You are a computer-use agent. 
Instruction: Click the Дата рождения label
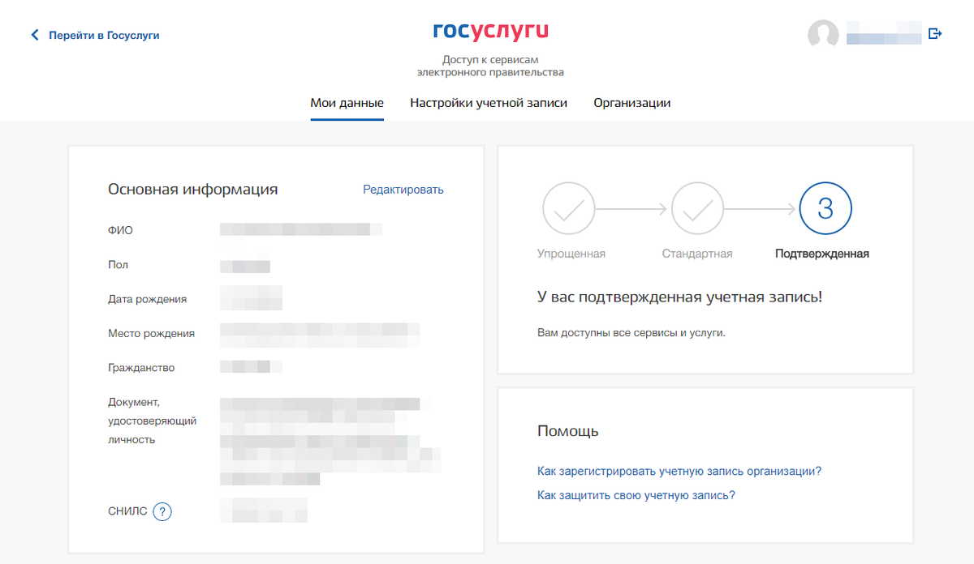click(x=148, y=299)
